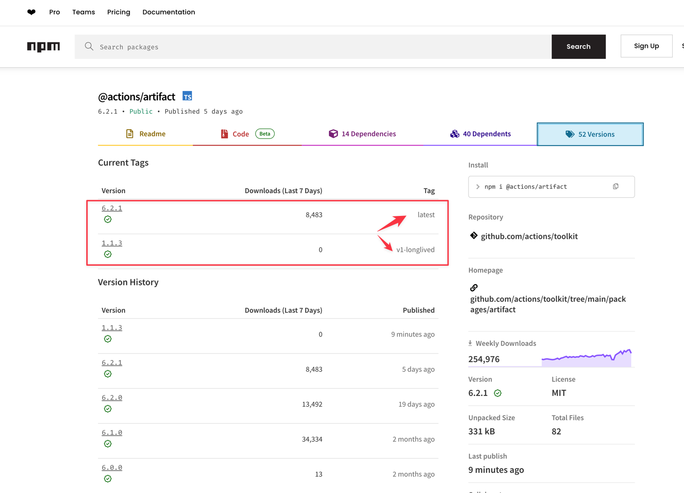Screen dimensions: 684x493
Task: Click the Search button
Action: 579,47
